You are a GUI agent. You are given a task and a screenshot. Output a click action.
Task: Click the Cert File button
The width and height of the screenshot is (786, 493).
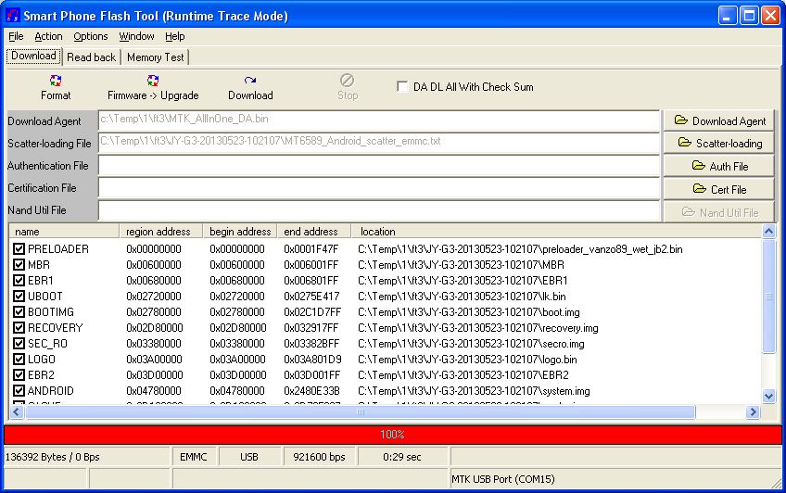(x=719, y=189)
